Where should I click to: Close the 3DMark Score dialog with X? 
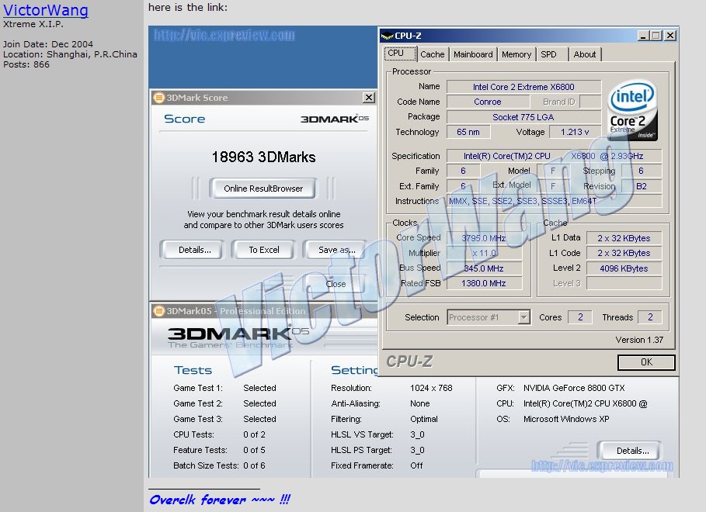click(369, 97)
